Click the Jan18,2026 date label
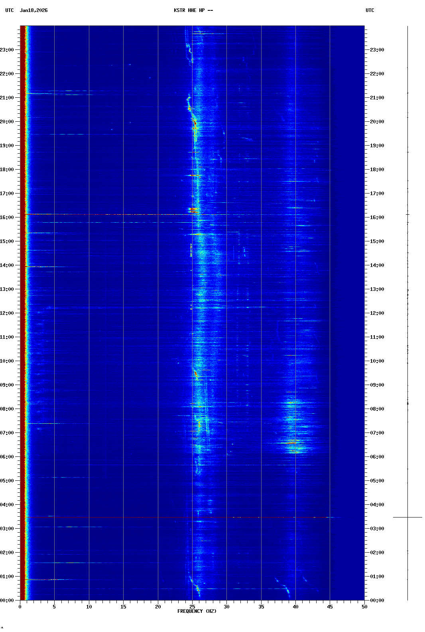 33,10
